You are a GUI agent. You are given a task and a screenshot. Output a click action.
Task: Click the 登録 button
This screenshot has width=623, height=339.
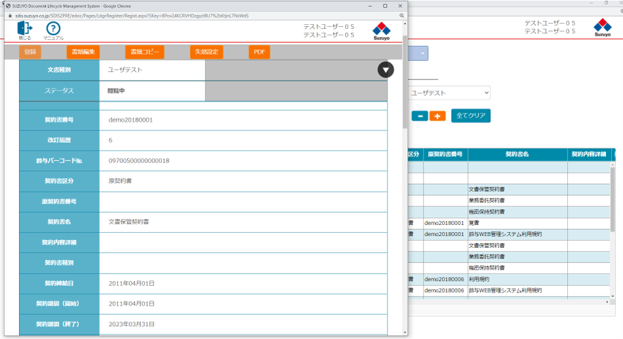pyautogui.click(x=30, y=52)
